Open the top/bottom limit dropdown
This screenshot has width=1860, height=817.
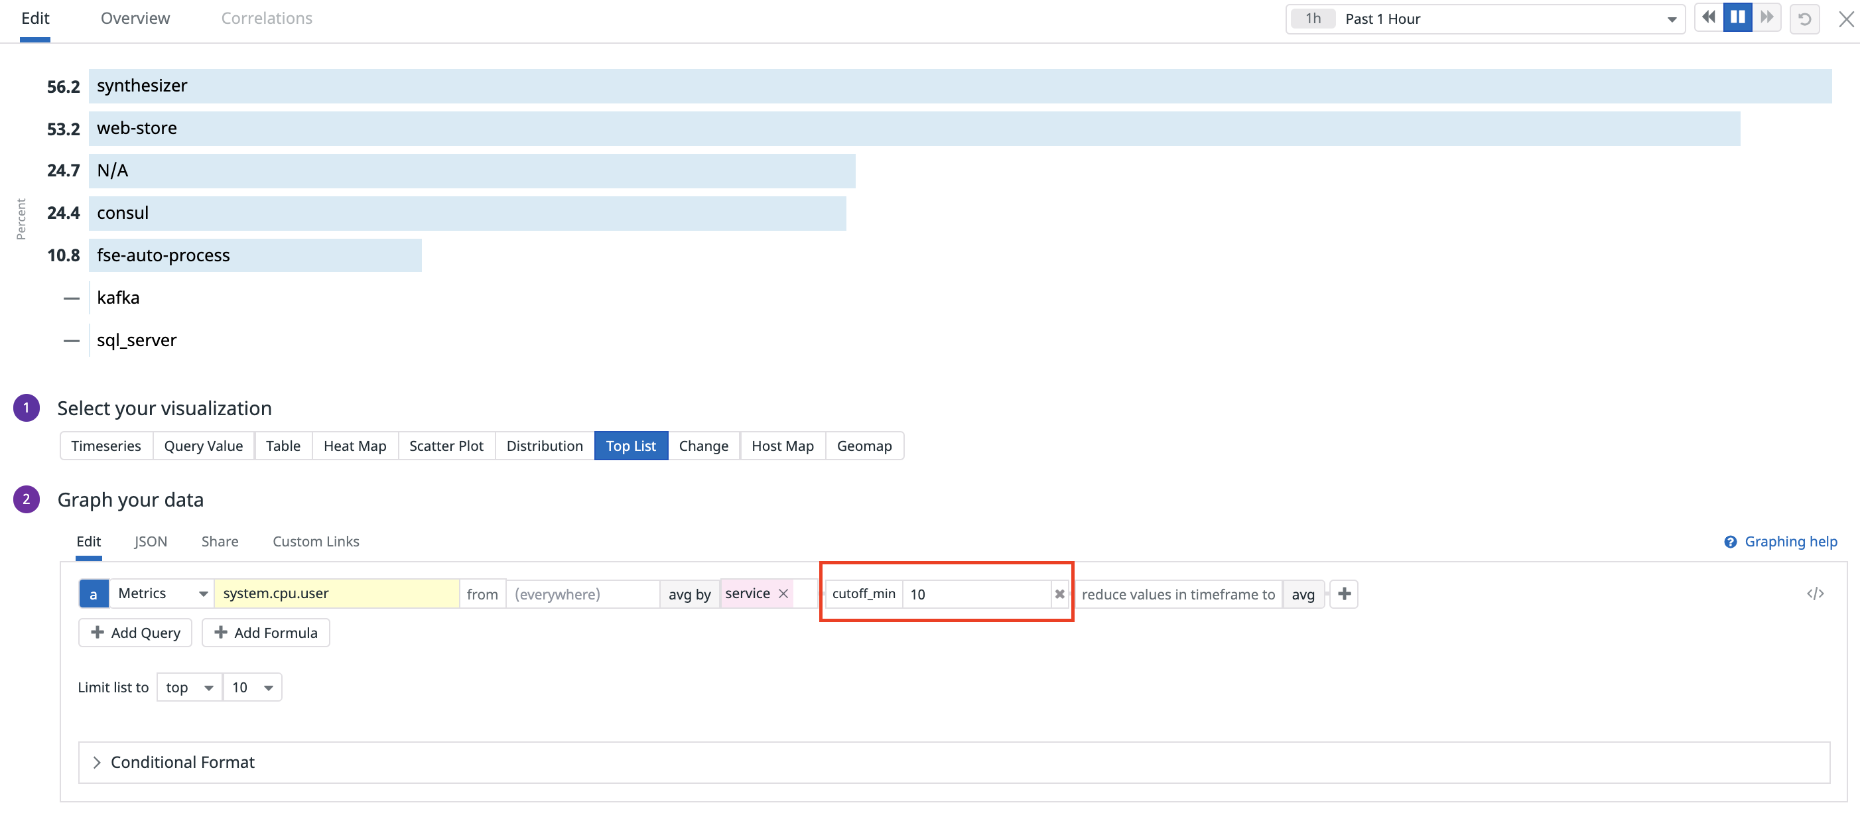point(189,687)
